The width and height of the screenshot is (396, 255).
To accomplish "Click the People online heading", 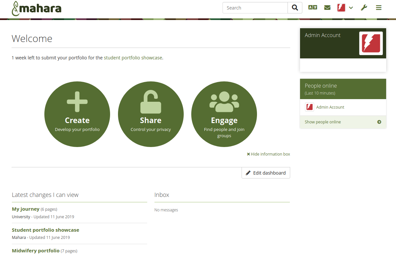I will point(321,86).
